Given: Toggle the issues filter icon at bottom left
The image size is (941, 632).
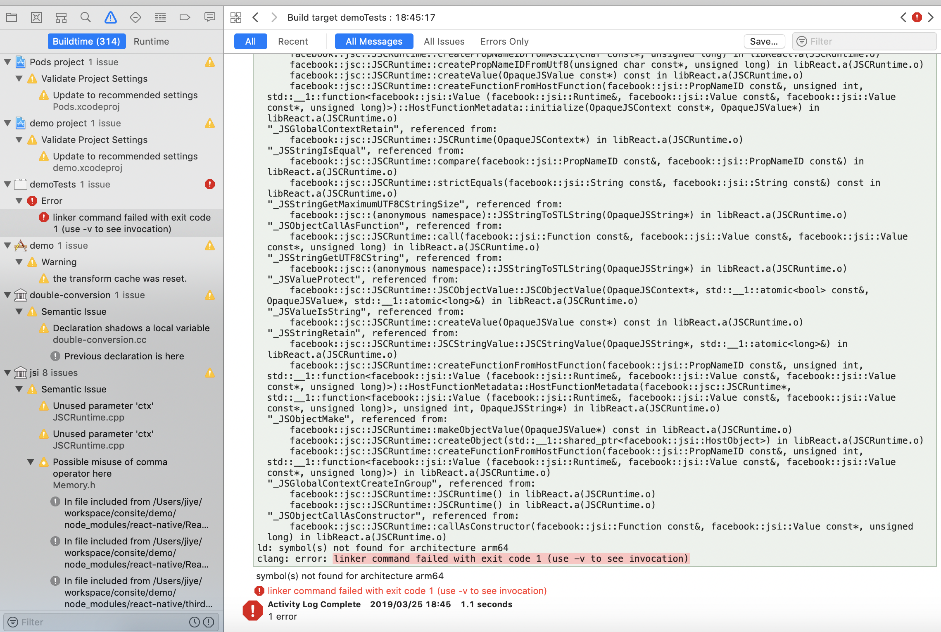Looking at the screenshot, I should 209,622.
